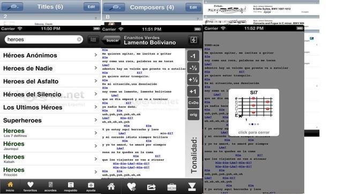
Task: Tap the respaldo backup icon
Action: pos(71,186)
